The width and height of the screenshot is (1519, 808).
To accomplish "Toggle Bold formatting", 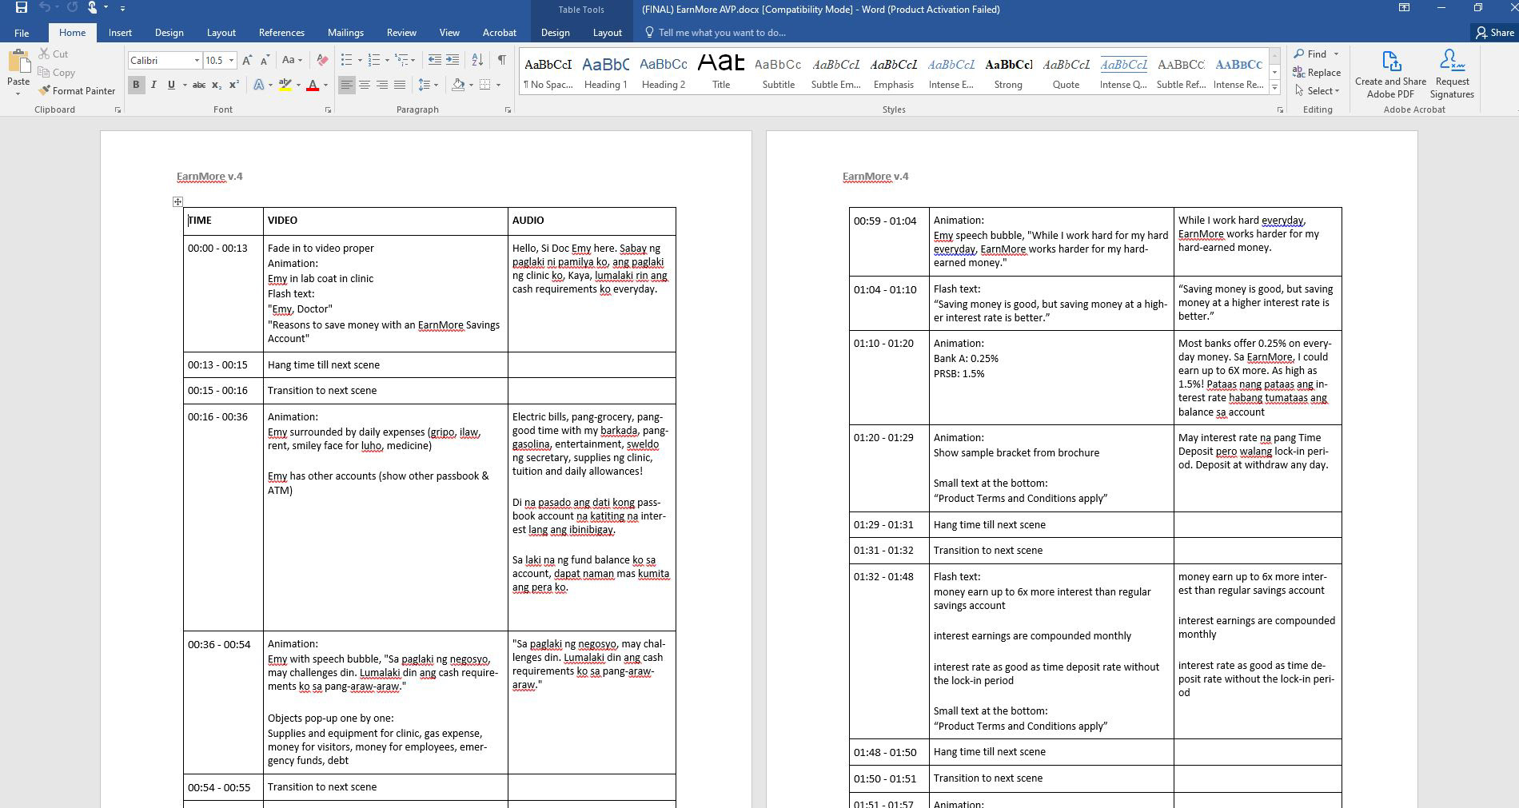I will coord(136,85).
